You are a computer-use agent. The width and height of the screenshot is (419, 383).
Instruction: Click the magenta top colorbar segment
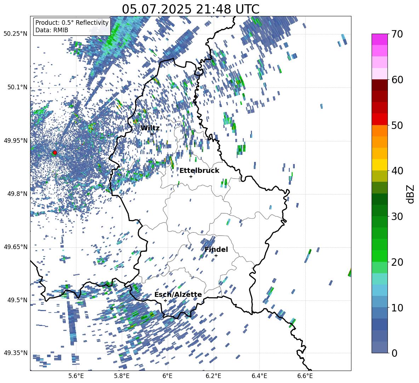[x=379, y=39]
